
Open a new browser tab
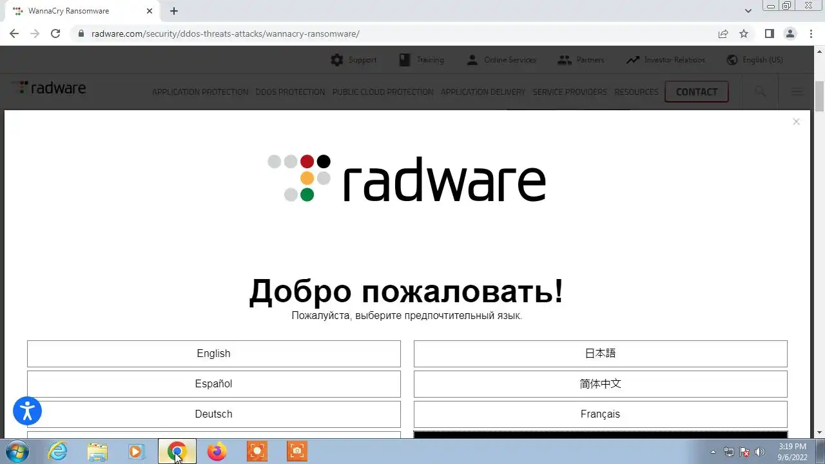pyautogui.click(x=174, y=11)
